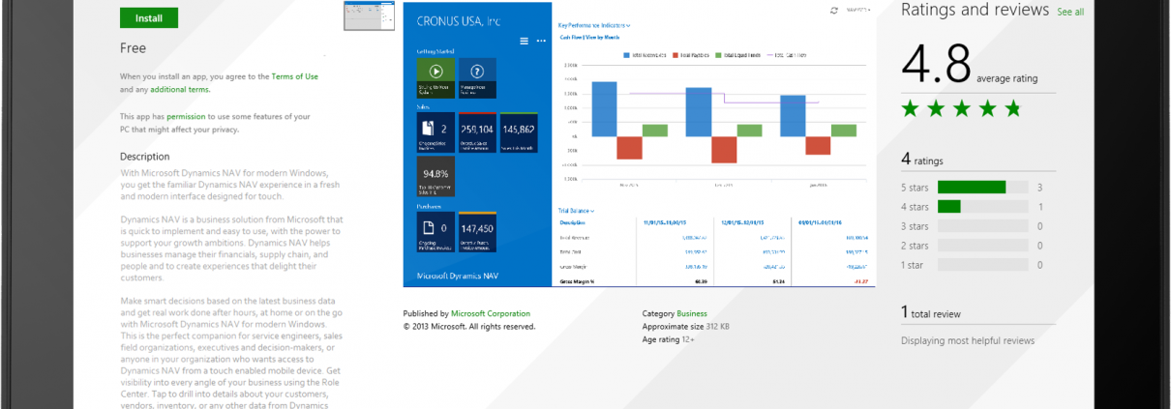The image size is (1171, 409).
Task: Click the Description column header in Trial Balance
Action: pos(574,221)
